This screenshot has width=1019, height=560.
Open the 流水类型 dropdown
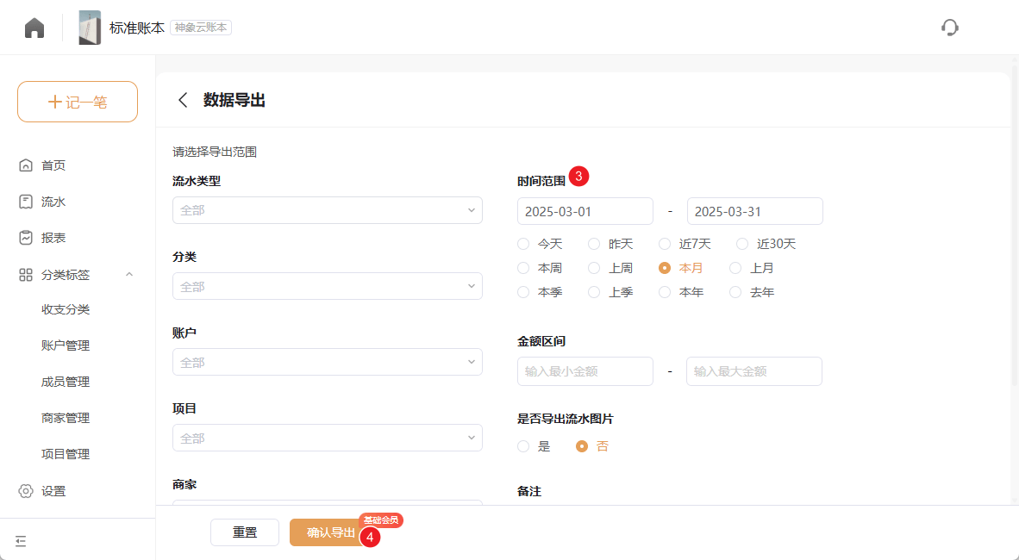pos(327,210)
